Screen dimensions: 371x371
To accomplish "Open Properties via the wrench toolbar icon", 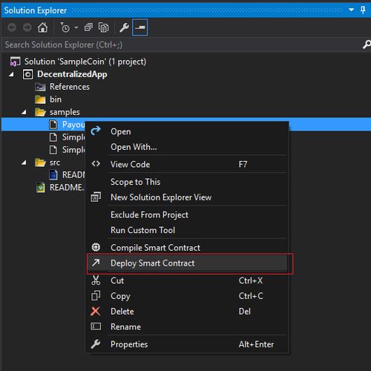I will pos(124,27).
